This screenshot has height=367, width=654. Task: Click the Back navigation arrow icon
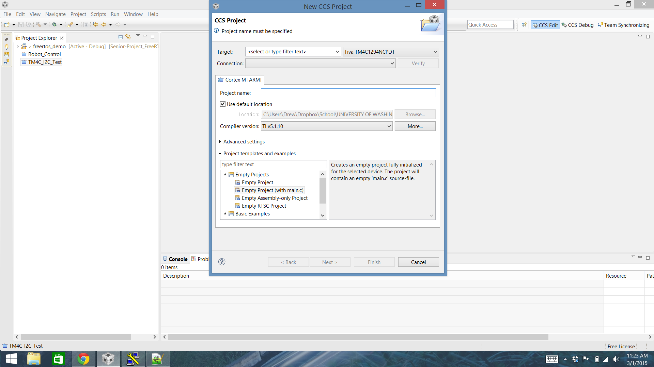104,24
